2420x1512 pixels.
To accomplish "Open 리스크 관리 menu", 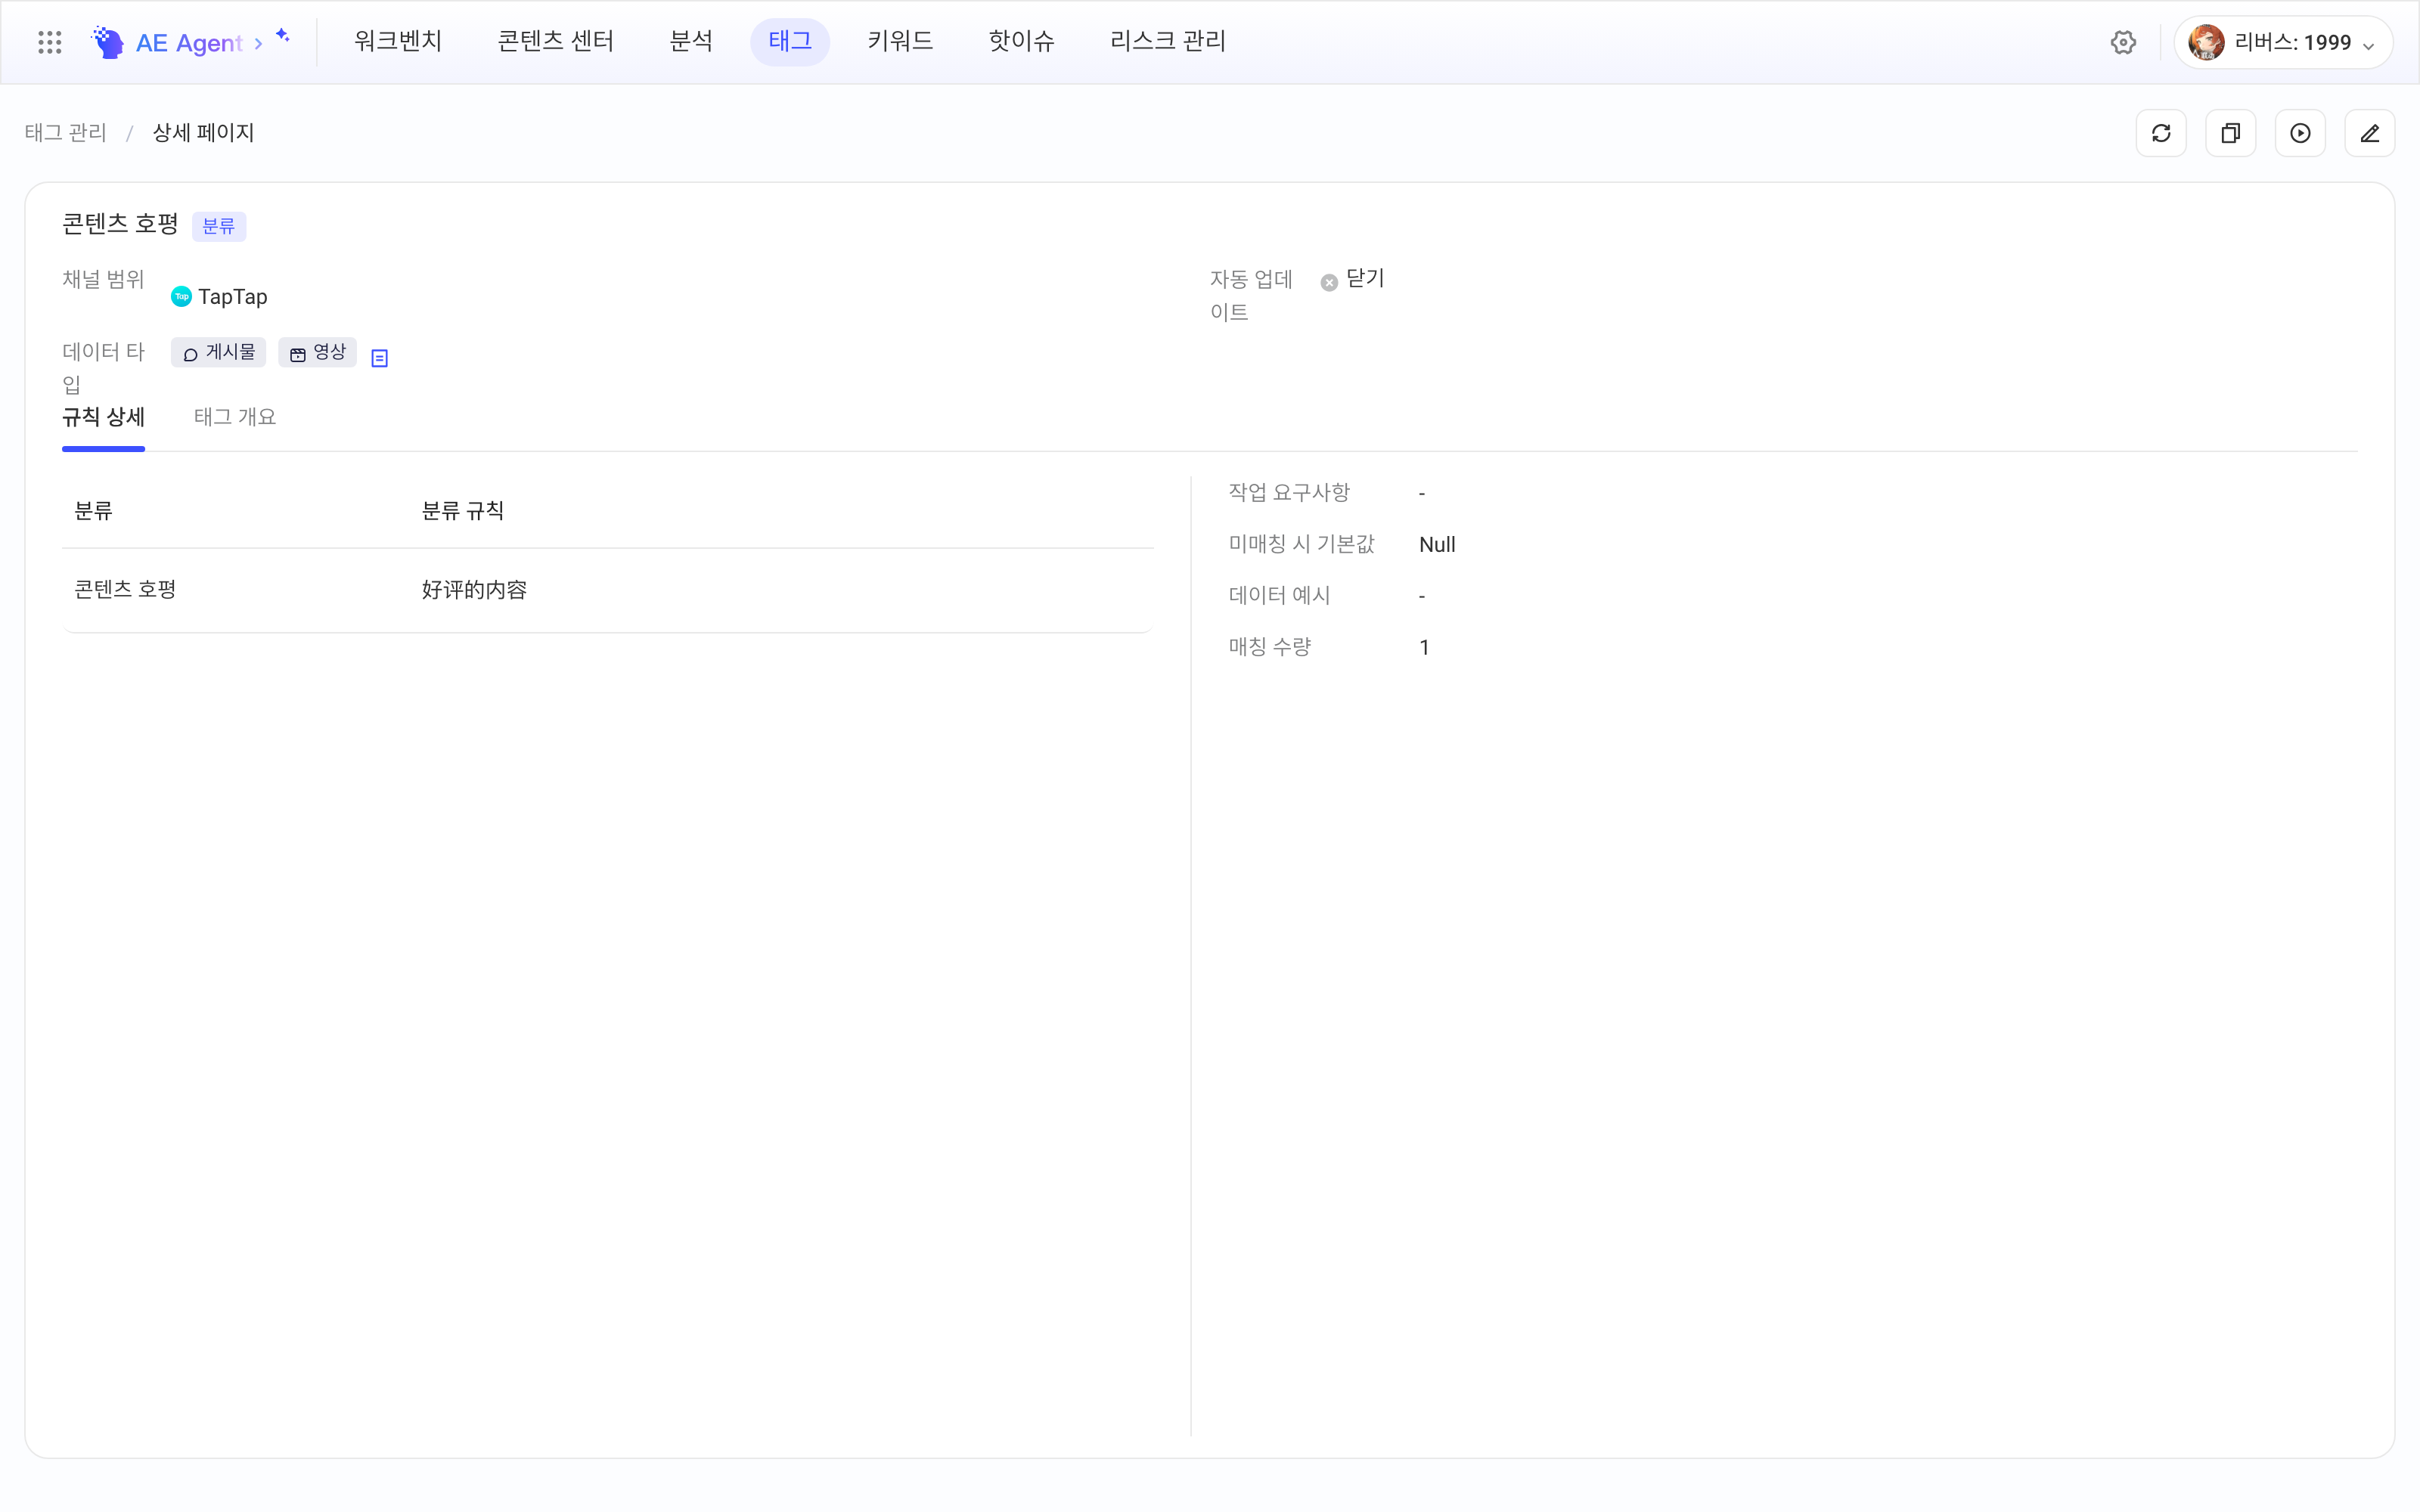I will tap(1167, 41).
